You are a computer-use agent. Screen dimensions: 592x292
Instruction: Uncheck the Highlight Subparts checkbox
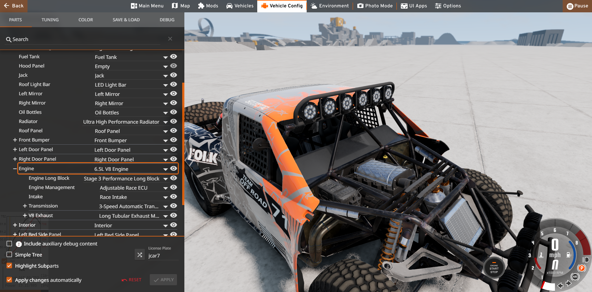pyautogui.click(x=9, y=265)
